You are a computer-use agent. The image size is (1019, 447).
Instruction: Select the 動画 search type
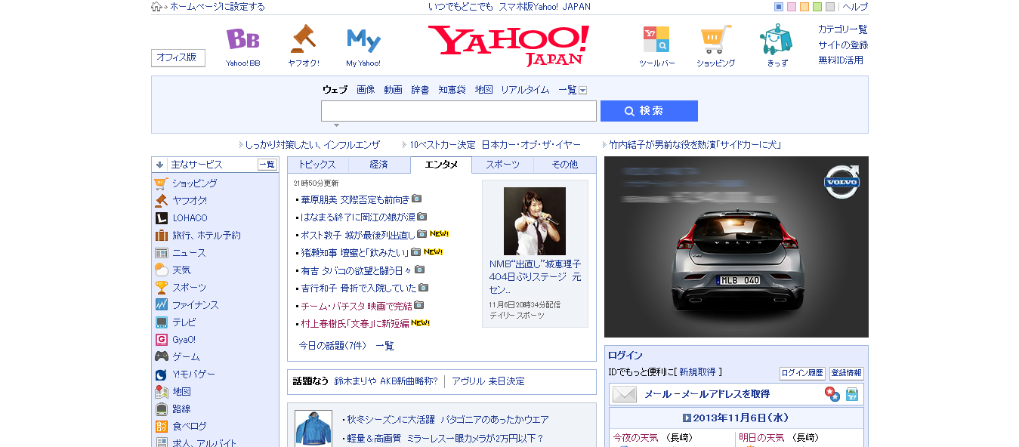pos(393,90)
